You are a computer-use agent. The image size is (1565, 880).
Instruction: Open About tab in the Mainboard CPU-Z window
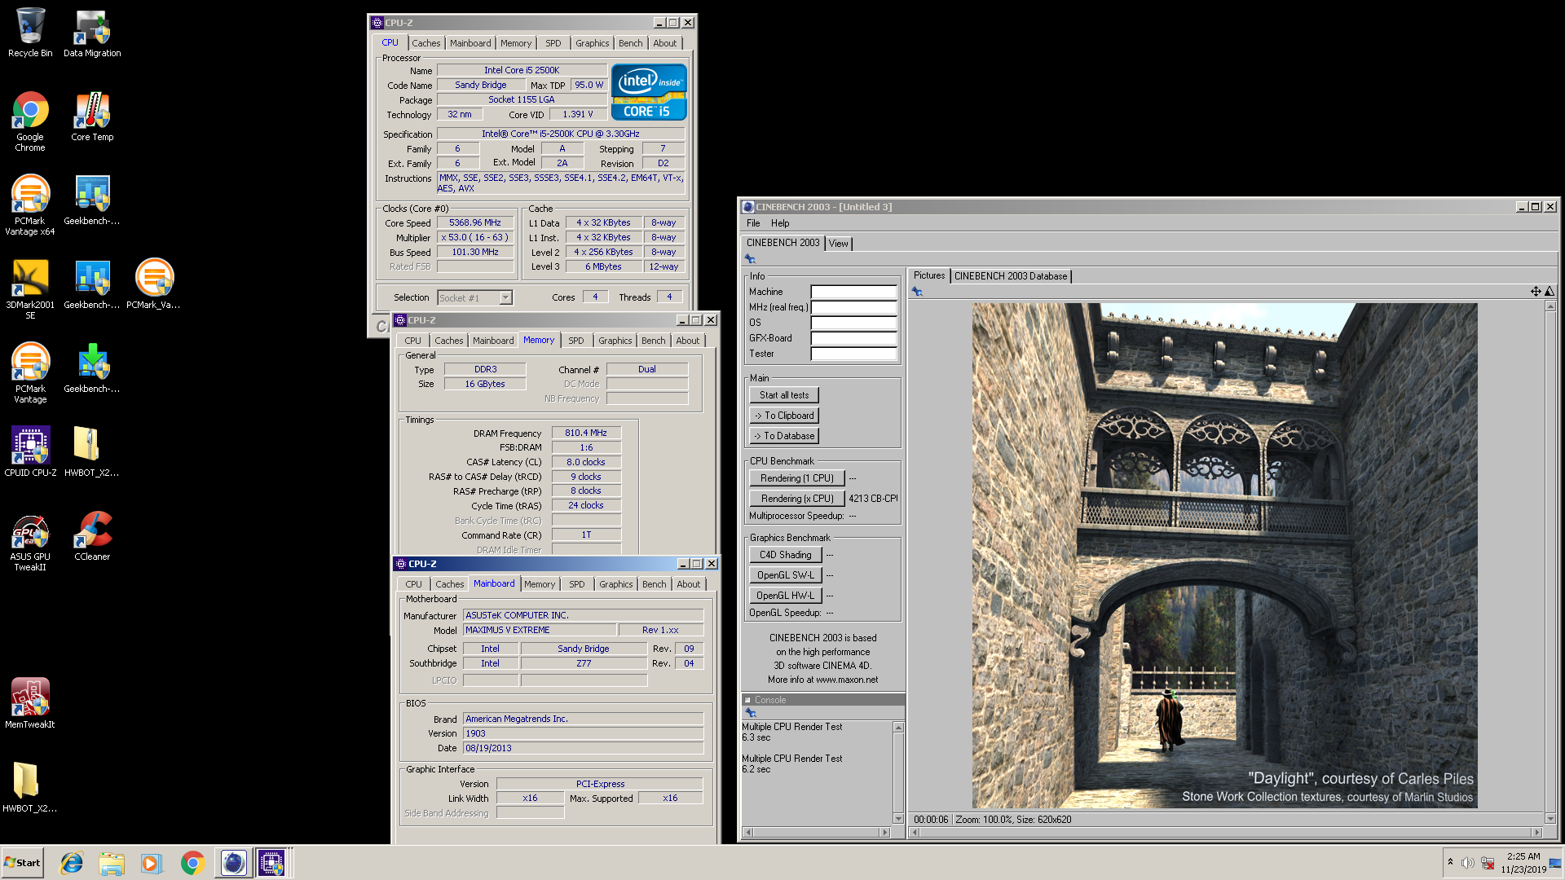pos(689,584)
